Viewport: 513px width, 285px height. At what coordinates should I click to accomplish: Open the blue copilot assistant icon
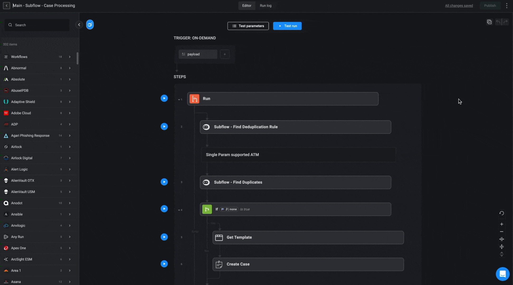coord(90,25)
